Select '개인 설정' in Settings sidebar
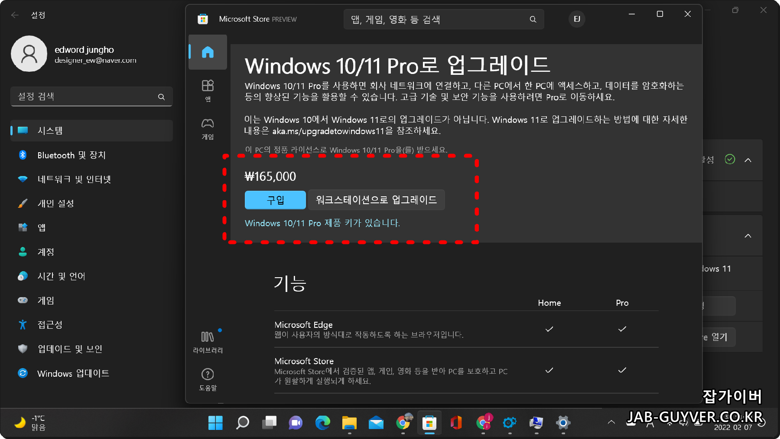 [x=91, y=203]
